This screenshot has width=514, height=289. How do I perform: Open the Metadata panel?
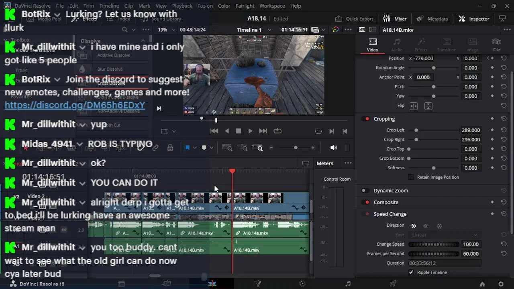pyautogui.click(x=432, y=18)
